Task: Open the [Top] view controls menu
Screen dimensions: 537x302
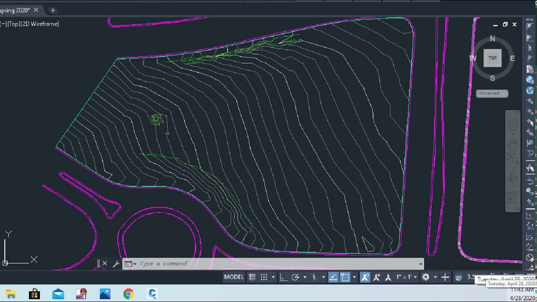Action: [x=13, y=24]
